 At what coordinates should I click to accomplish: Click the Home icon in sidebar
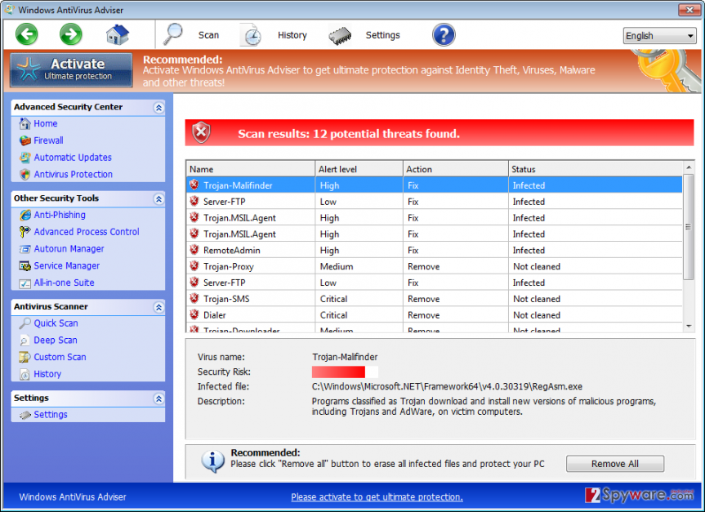tap(25, 123)
